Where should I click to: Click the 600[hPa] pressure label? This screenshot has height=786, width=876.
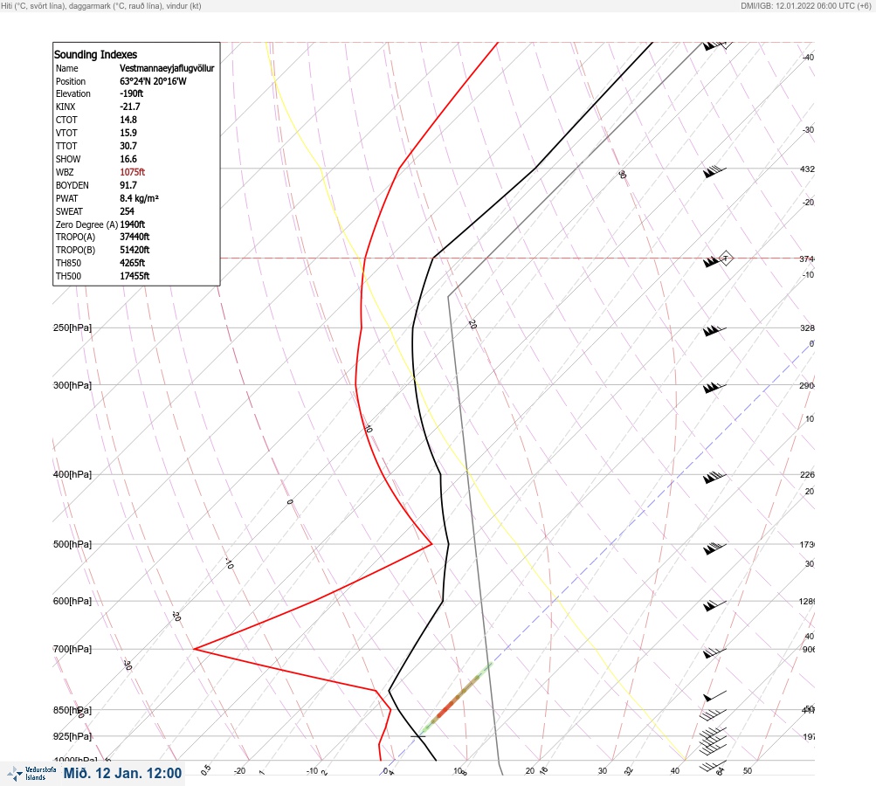72,601
